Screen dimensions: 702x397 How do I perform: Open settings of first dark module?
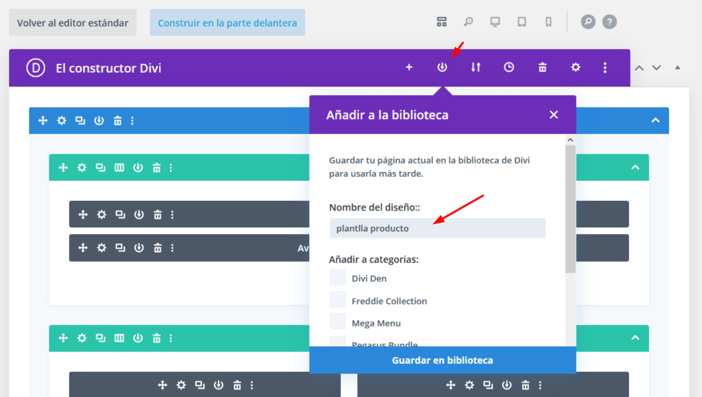click(x=101, y=215)
